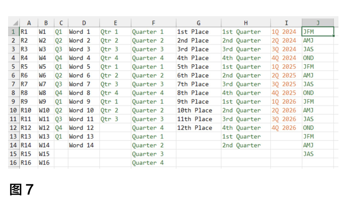Click the Select All corner triangle
350x207 pixels.
[14, 23]
